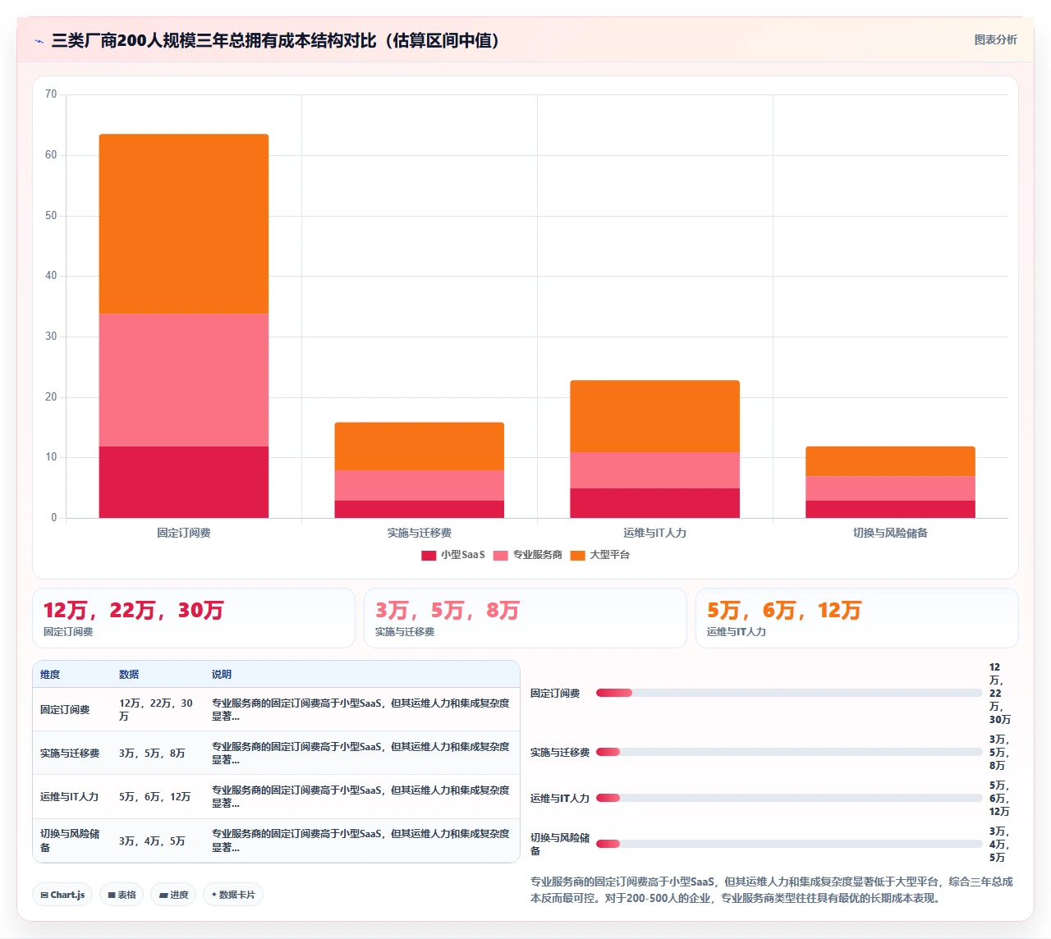Click the red 小型SaaS segment of 固定订阅费 bar
Screen dimensions: 1051x939
coord(184,482)
